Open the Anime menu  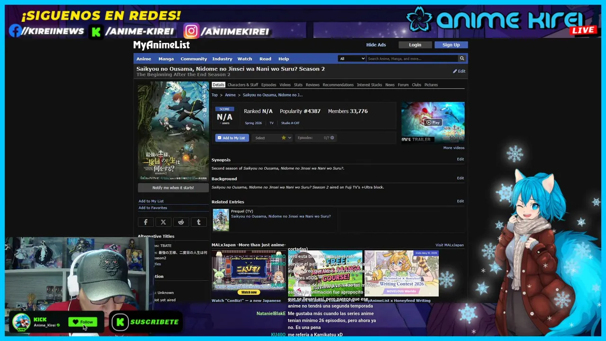144,59
